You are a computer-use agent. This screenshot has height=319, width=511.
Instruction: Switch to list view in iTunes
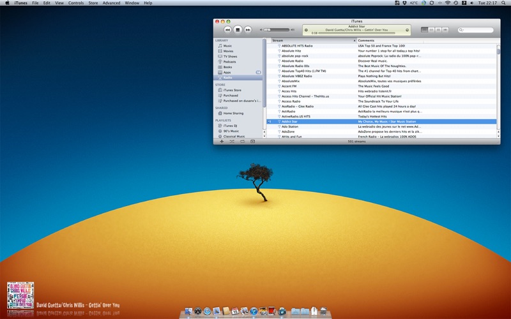point(424,29)
